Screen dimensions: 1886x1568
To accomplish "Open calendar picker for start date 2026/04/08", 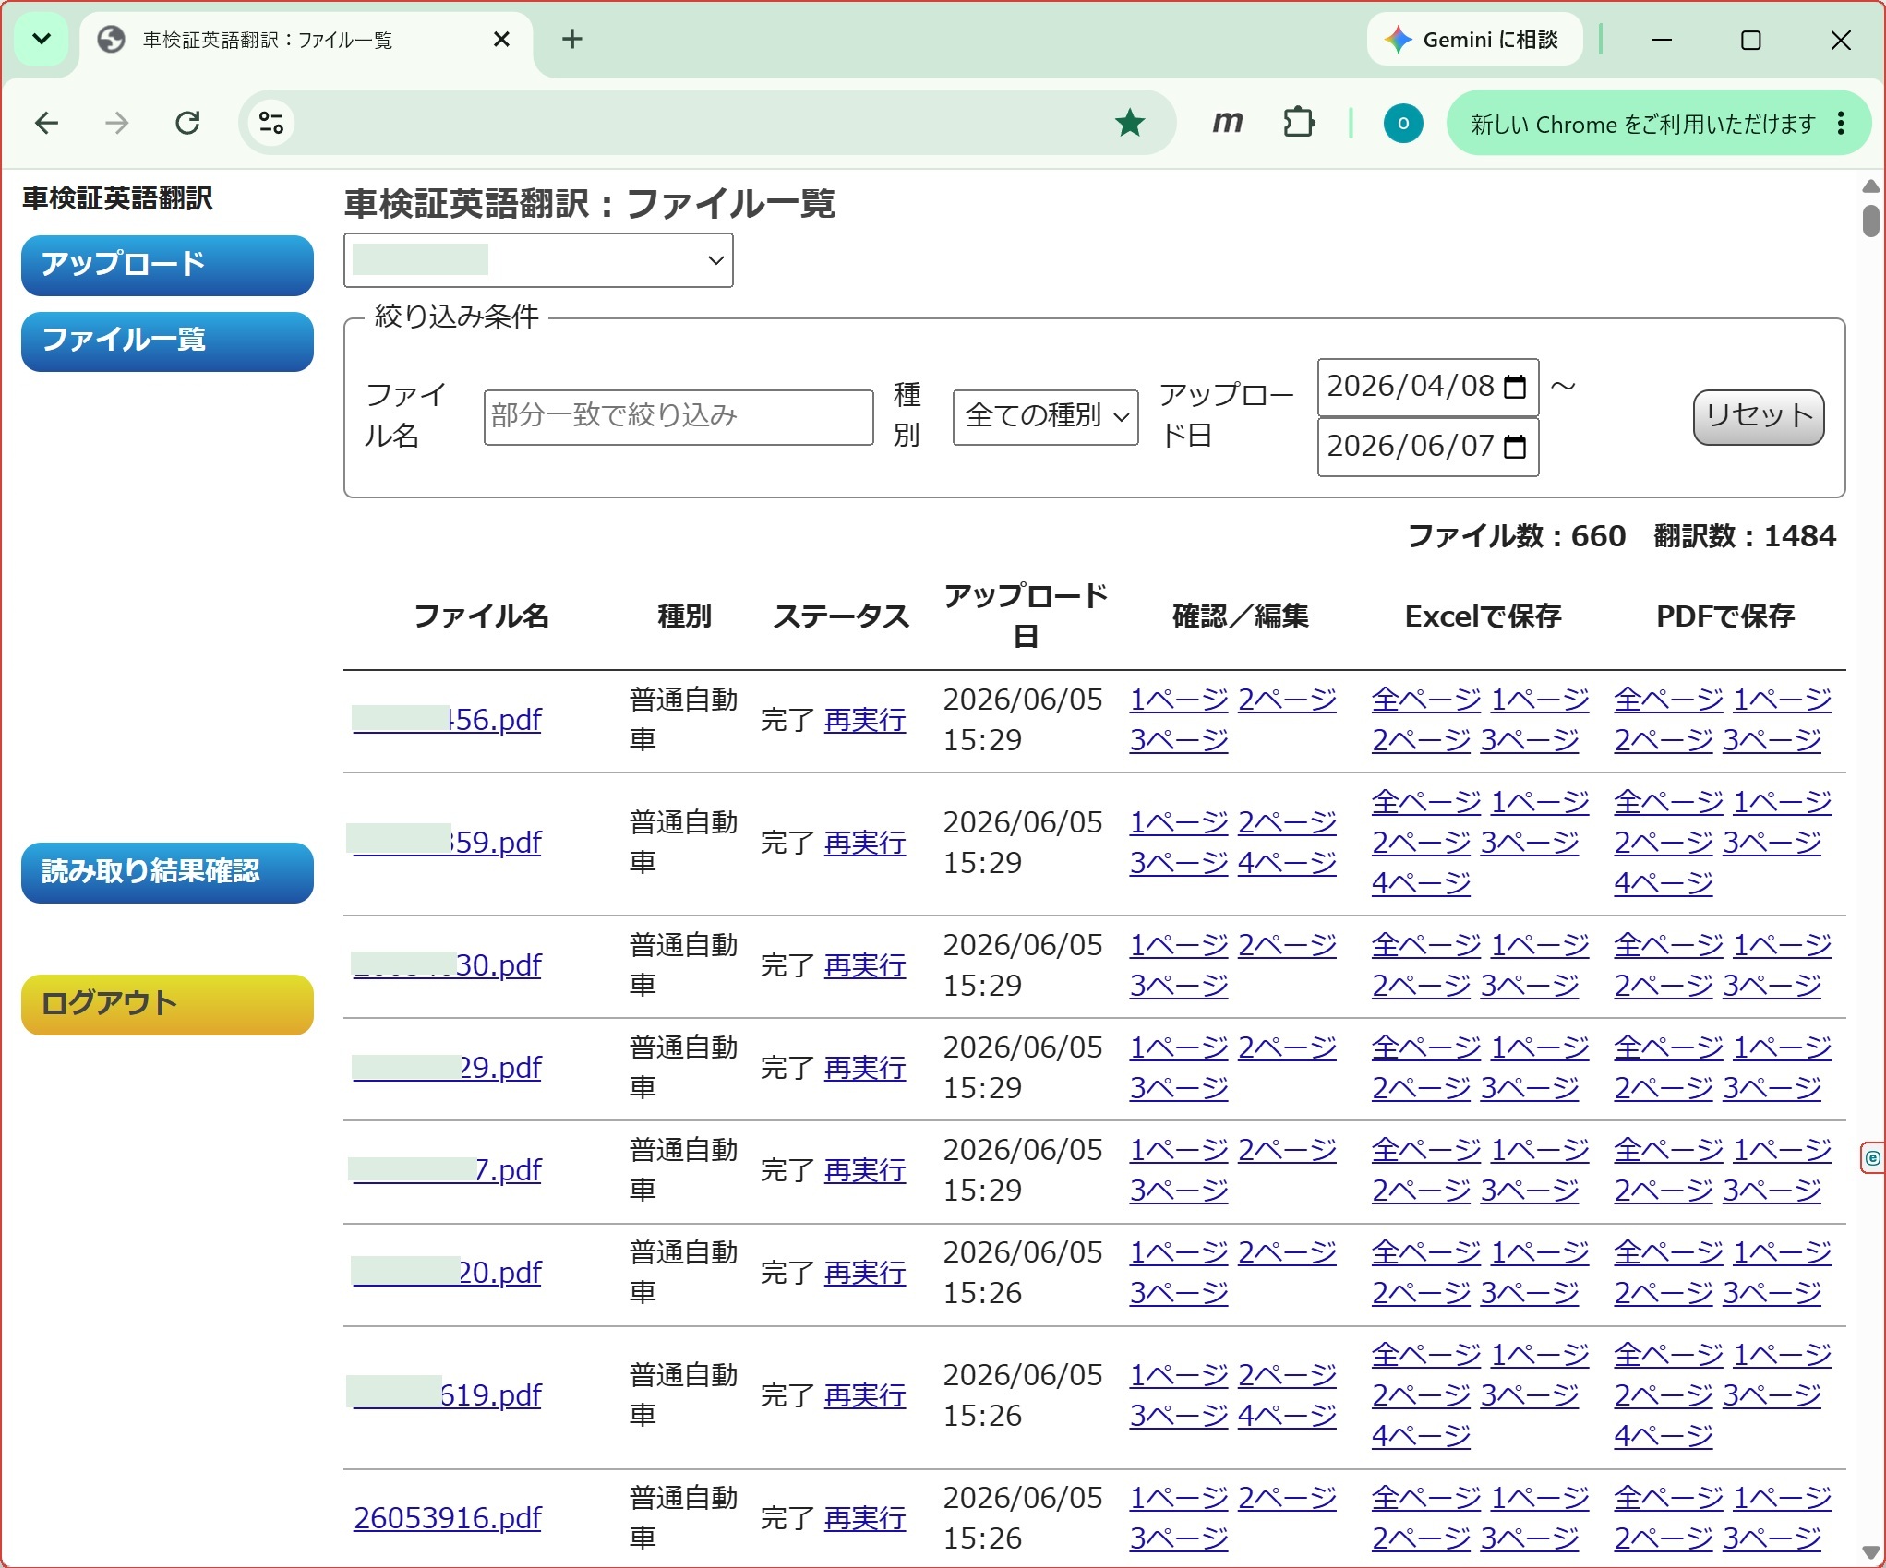I will pyautogui.click(x=1515, y=387).
